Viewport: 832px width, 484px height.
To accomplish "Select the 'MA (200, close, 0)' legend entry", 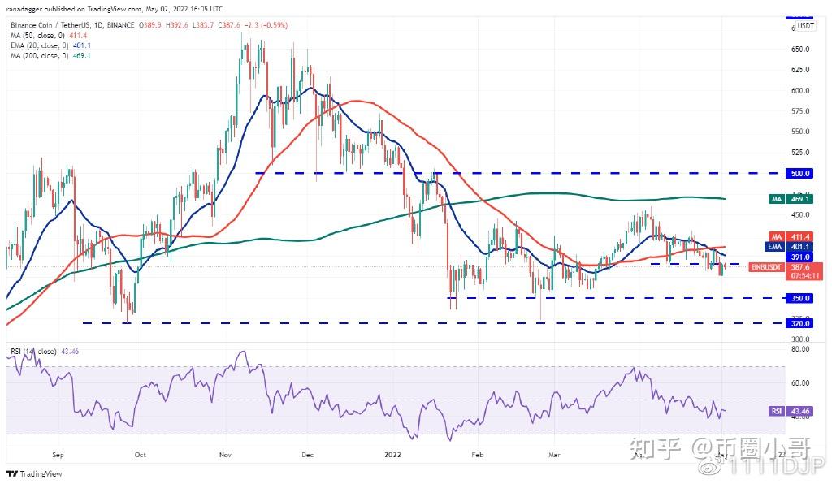I will (x=40, y=56).
